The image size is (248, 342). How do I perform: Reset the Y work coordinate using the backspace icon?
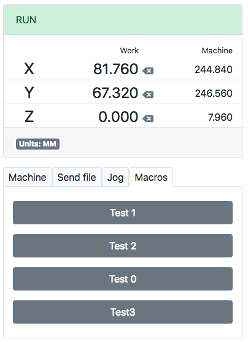pyautogui.click(x=148, y=94)
